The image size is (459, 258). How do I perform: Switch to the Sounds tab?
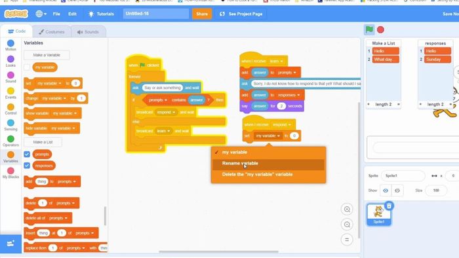click(88, 32)
